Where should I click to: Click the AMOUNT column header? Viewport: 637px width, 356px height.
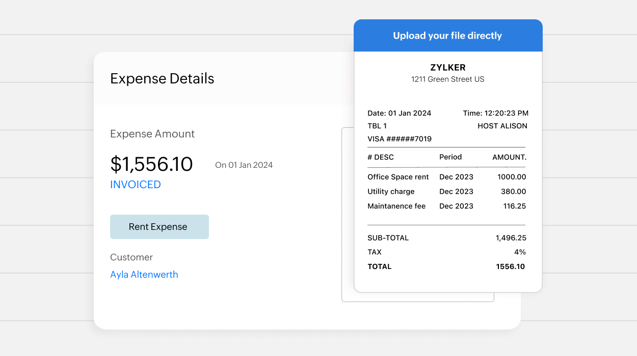509,157
